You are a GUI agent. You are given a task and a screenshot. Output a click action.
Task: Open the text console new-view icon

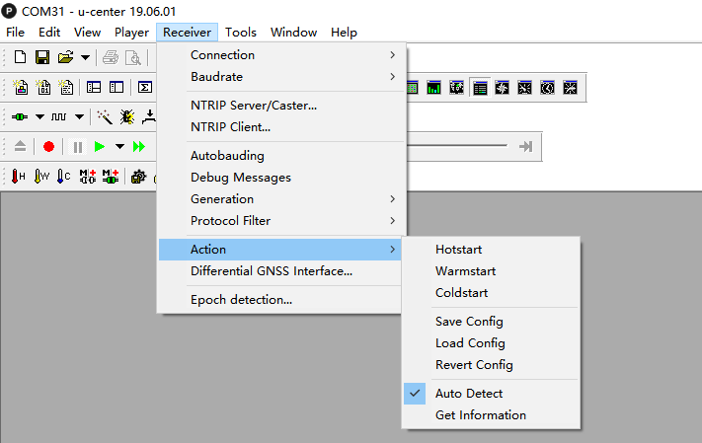tap(66, 87)
